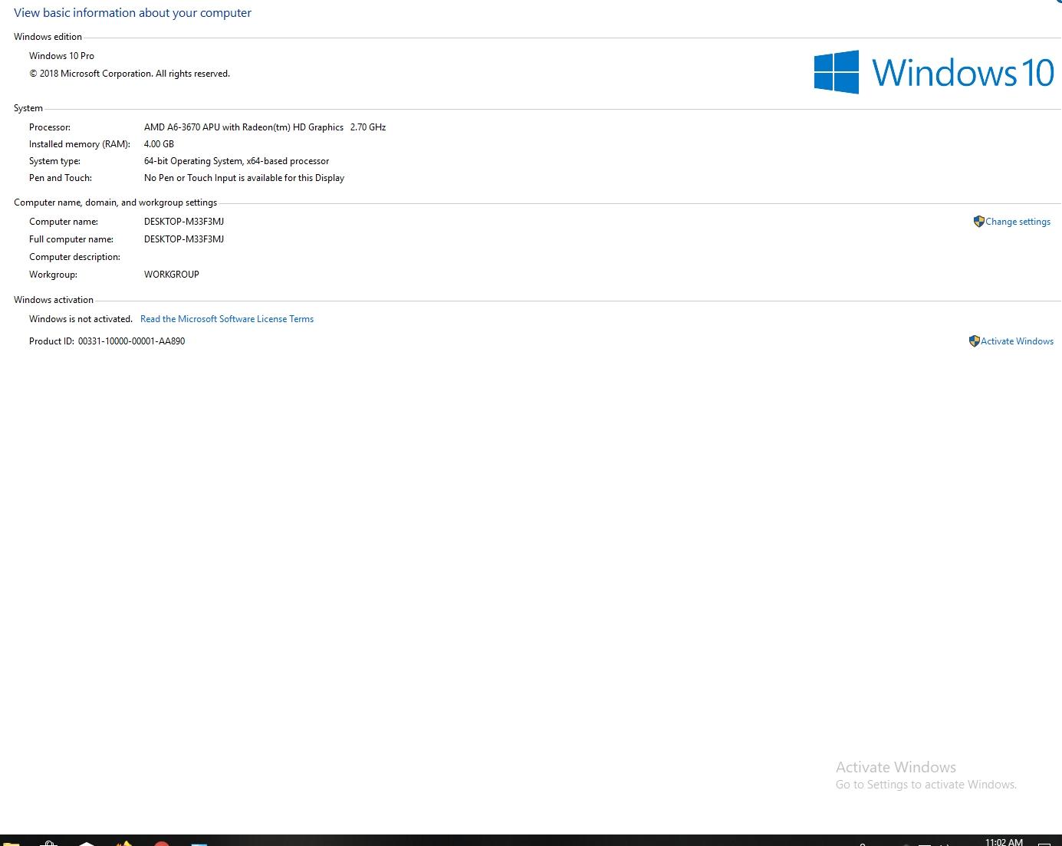Image resolution: width=1062 pixels, height=846 pixels.
Task: Select Product ID '00331-10000-00001-AA890'
Action: (131, 341)
